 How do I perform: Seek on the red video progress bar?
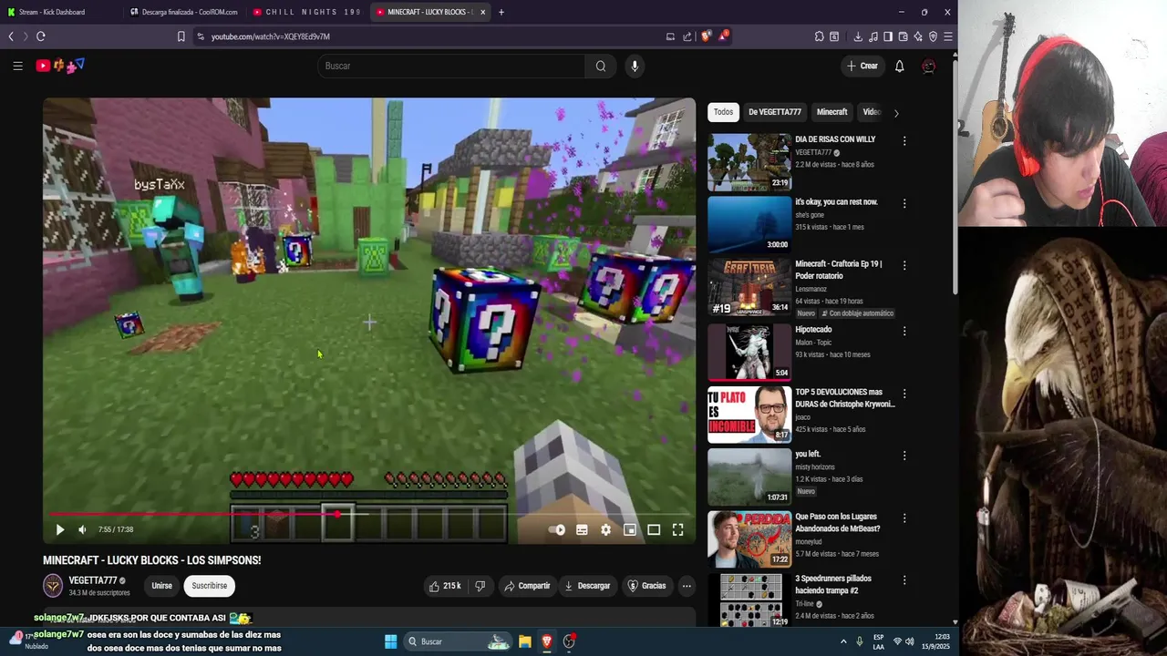click(369, 515)
